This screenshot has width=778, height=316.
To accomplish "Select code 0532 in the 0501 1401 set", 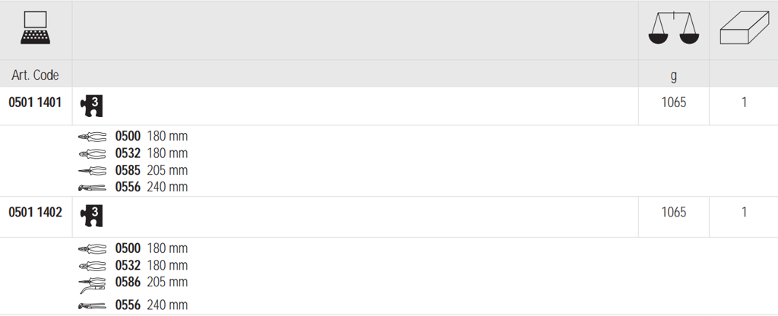I will pos(128,153).
